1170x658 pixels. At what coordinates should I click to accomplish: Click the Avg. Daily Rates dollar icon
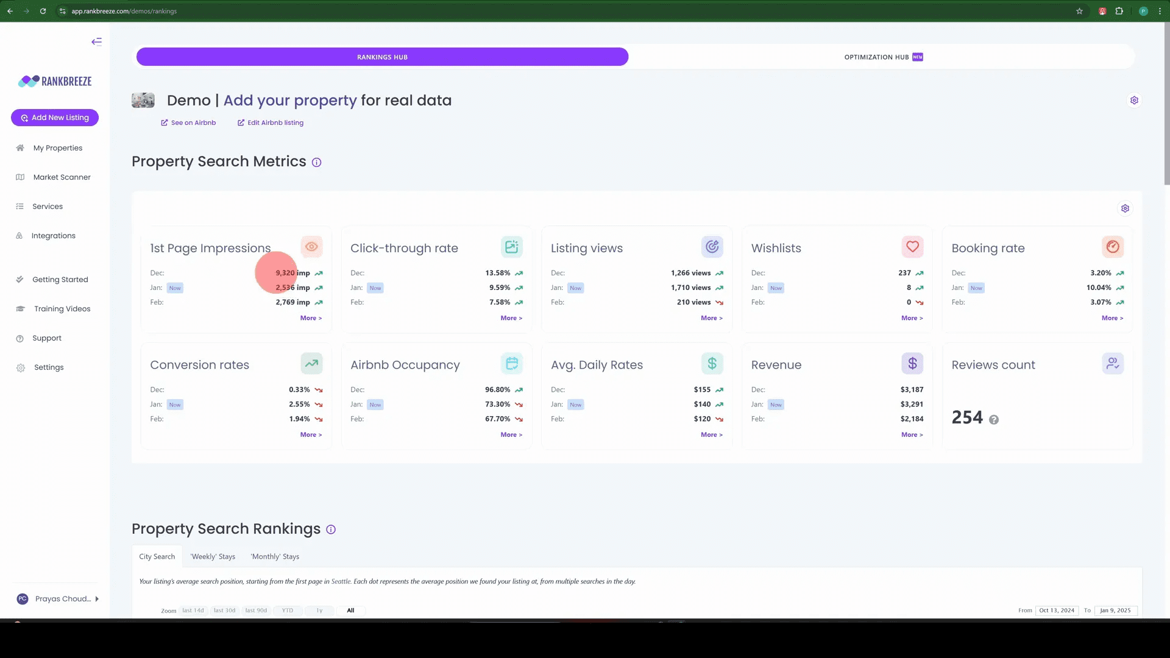(x=712, y=364)
